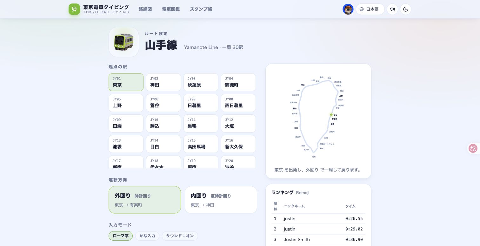Viewport: 480px width, 246px height.
Task: Click the タイム column header
Action: (350, 206)
